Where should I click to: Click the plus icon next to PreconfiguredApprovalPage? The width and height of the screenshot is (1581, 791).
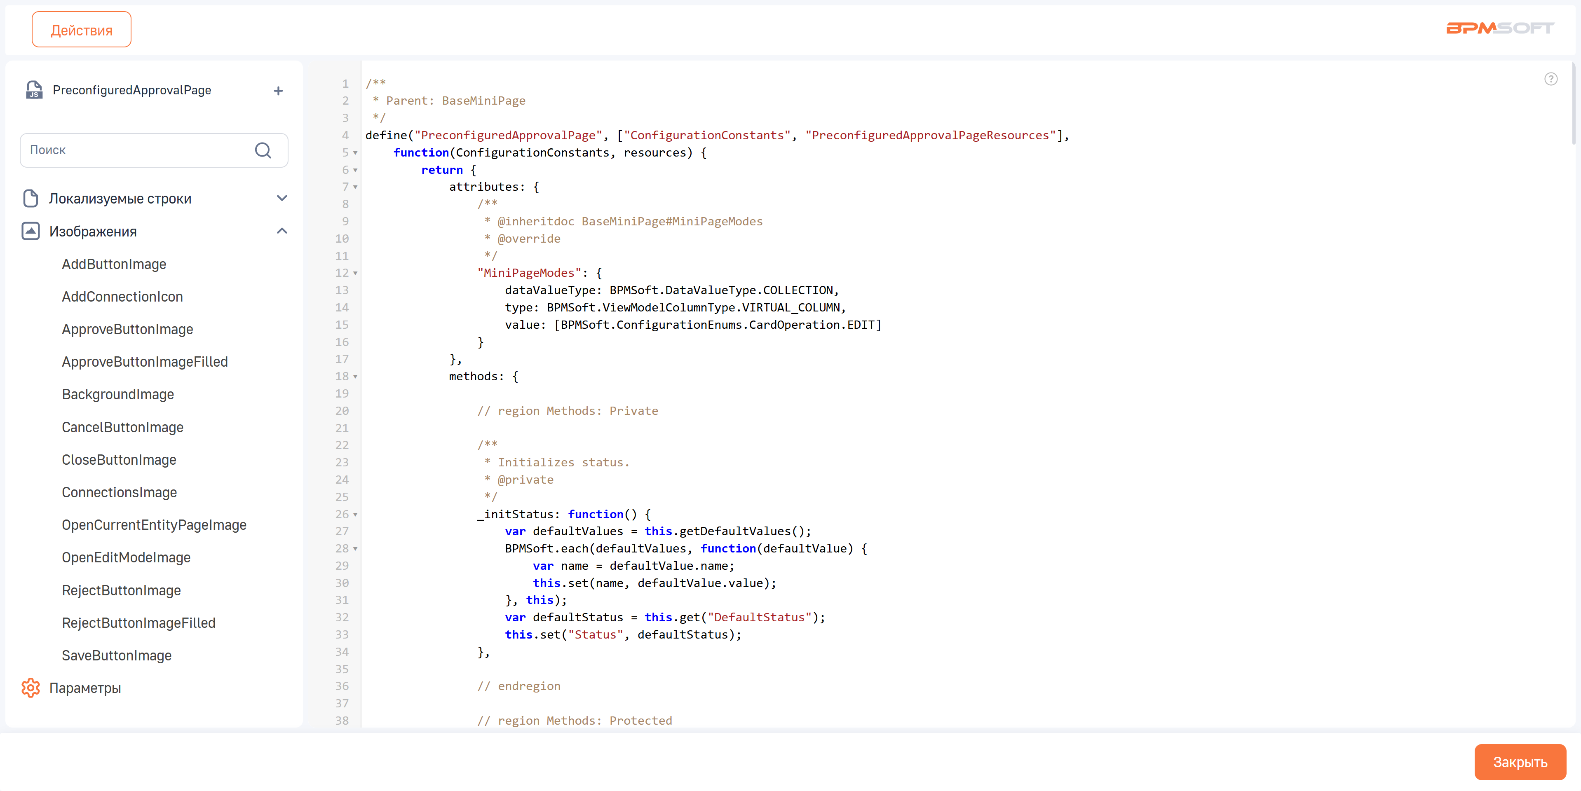[x=278, y=91]
